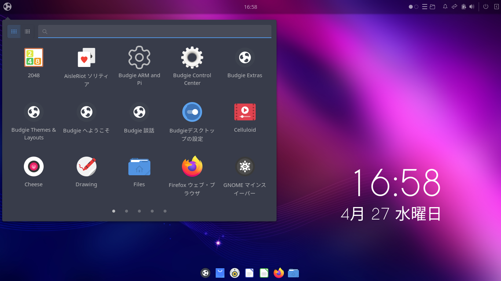
Task: Open Budgie Themes & Layouts
Action: (x=34, y=121)
